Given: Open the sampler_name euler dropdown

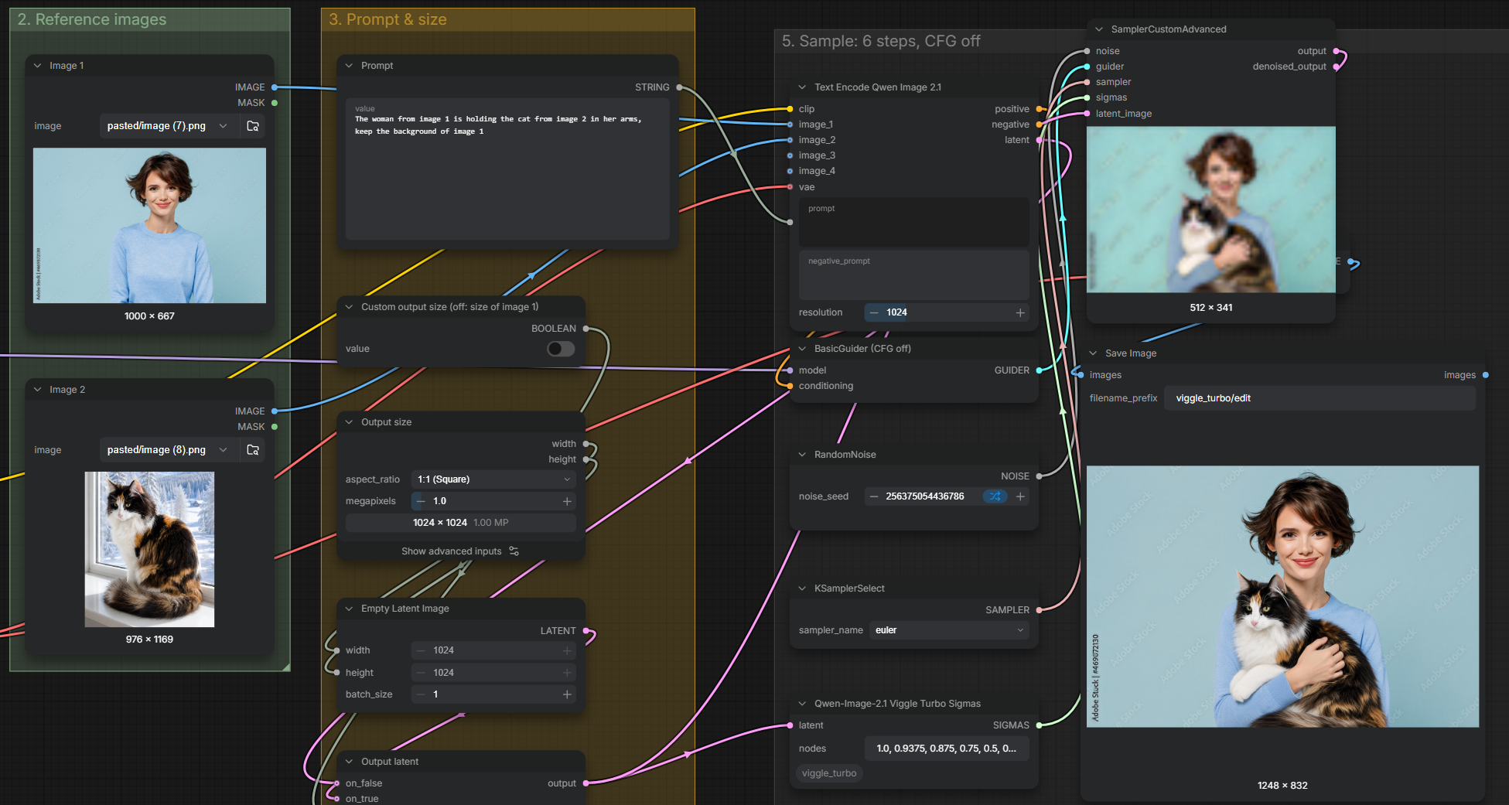Looking at the screenshot, I should point(949,630).
